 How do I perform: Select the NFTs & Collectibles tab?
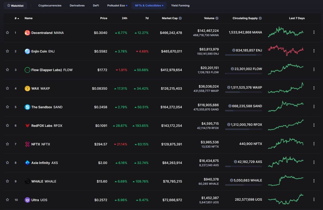point(149,6)
